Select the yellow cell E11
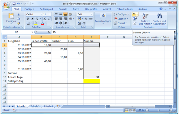 coord(92,81)
